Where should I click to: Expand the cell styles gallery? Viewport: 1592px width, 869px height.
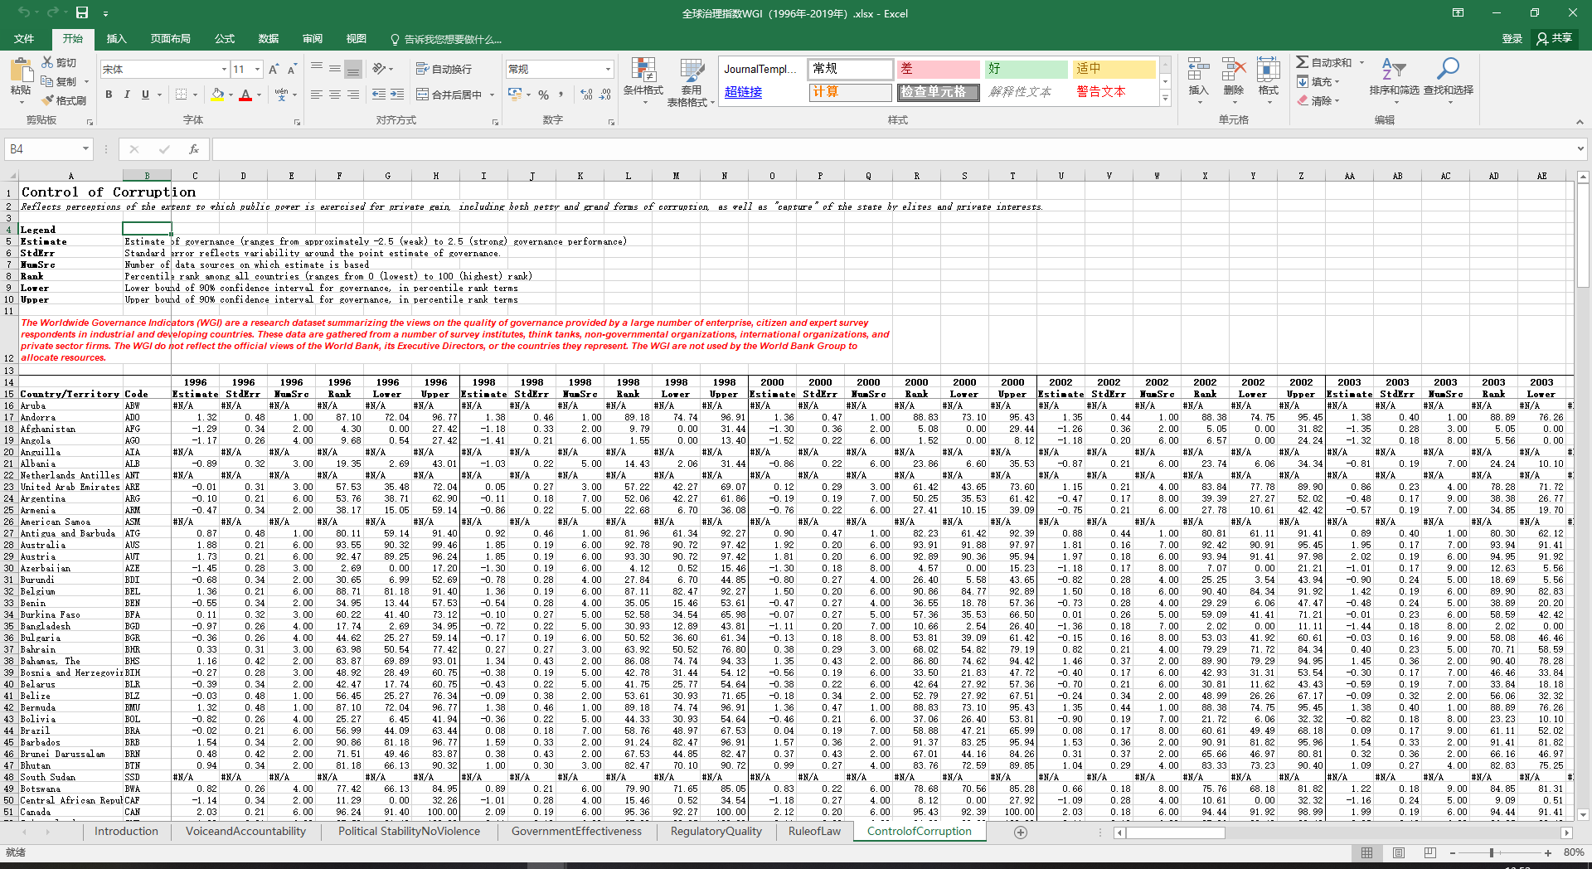tap(1165, 99)
